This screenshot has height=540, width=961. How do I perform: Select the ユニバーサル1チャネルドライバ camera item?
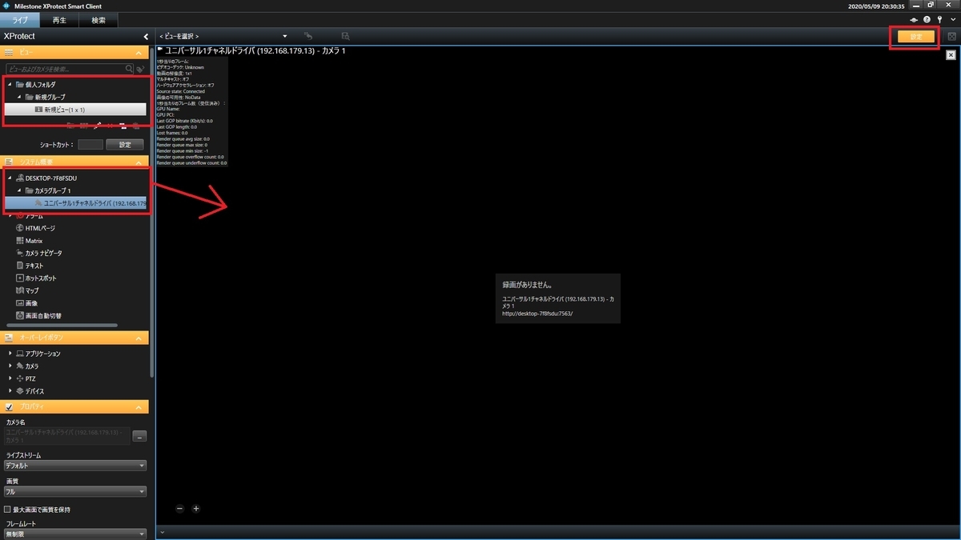(x=75, y=204)
